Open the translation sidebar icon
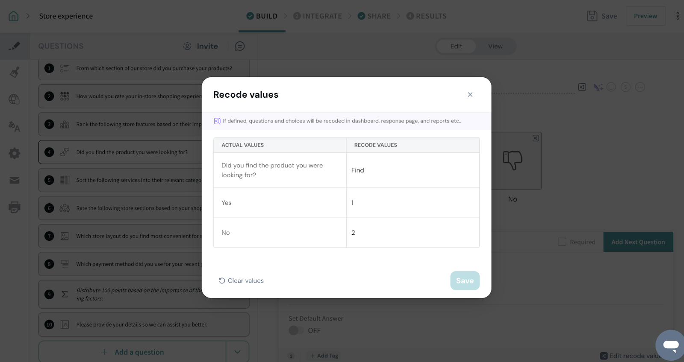Image resolution: width=684 pixels, height=362 pixels. pyautogui.click(x=15, y=126)
